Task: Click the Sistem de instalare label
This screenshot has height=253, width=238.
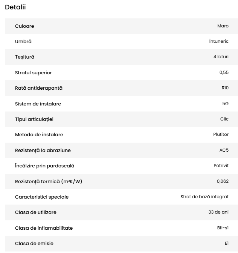Action: click(x=38, y=104)
